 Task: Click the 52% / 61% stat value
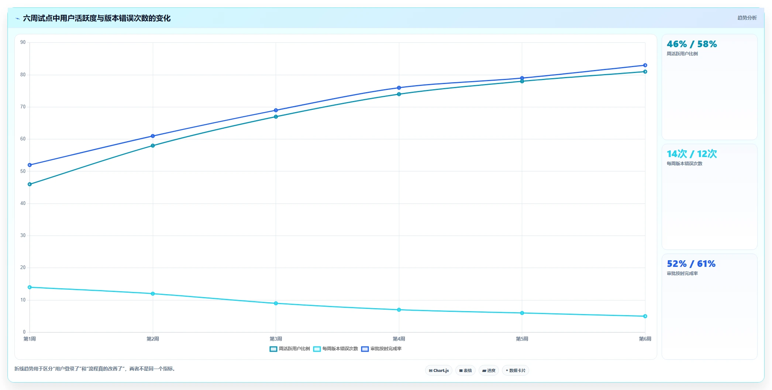point(691,264)
